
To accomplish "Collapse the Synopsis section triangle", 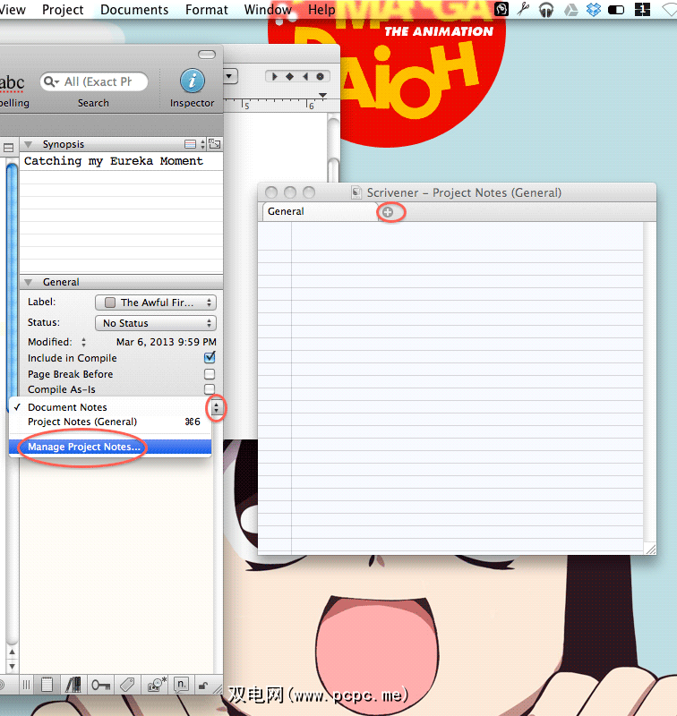I will coord(29,144).
